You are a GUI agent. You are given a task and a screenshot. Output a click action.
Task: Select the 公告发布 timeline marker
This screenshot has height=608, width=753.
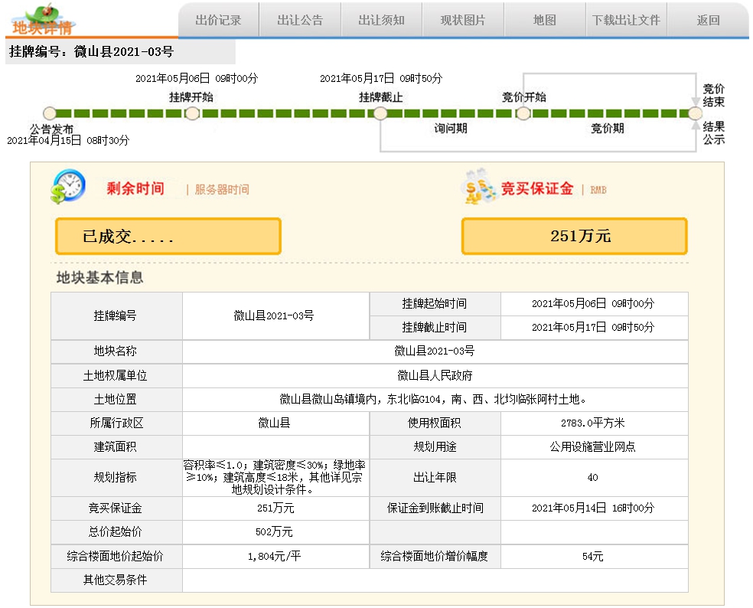tap(50, 113)
